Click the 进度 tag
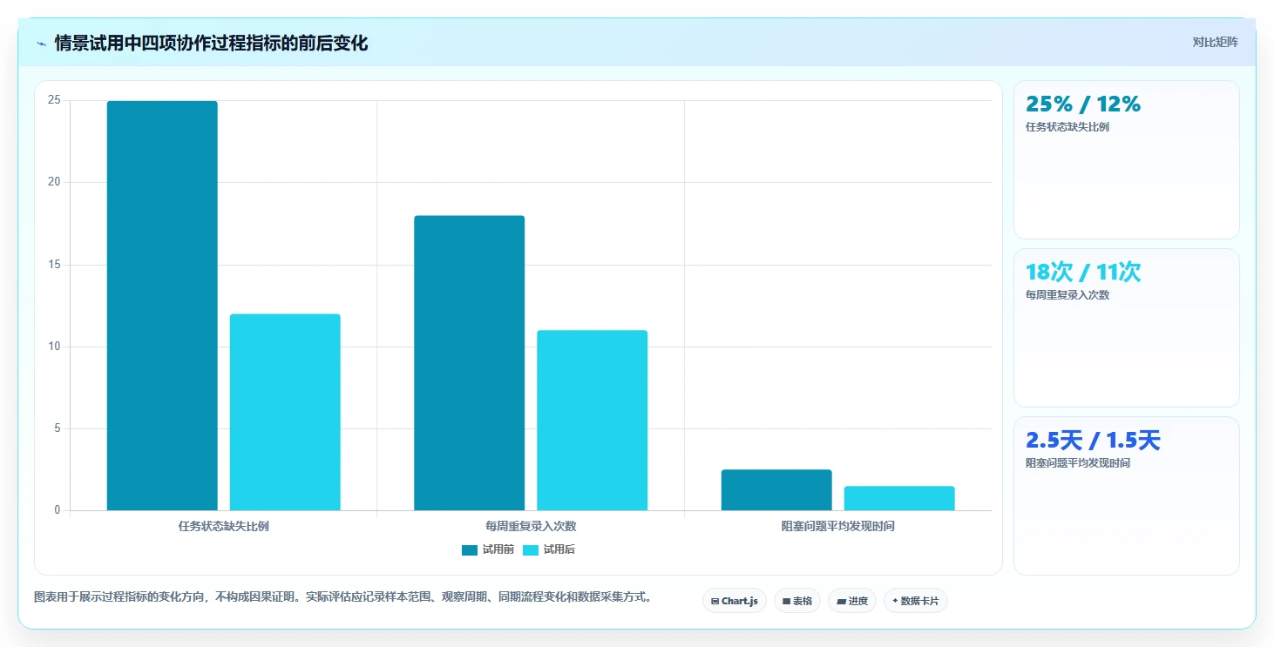1274x647 pixels. pyautogui.click(x=852, y=601)
